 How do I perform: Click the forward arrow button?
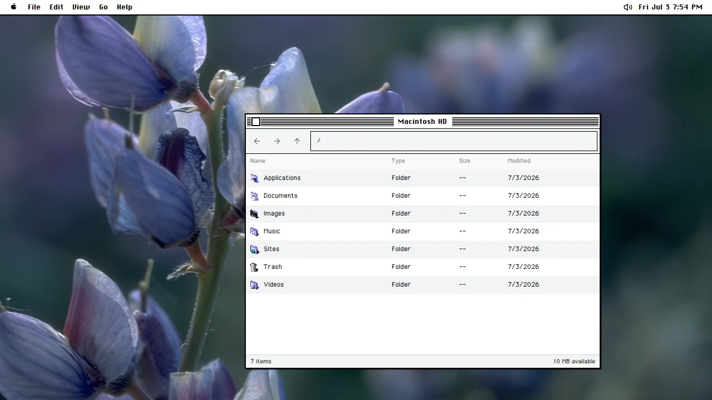(277, 141)
